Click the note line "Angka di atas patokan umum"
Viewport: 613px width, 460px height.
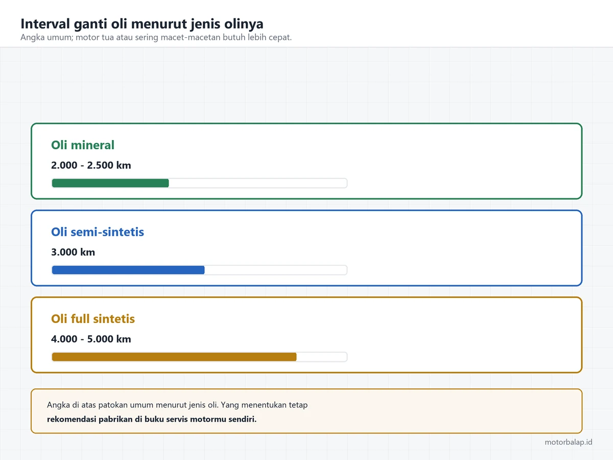coord(177,405)
